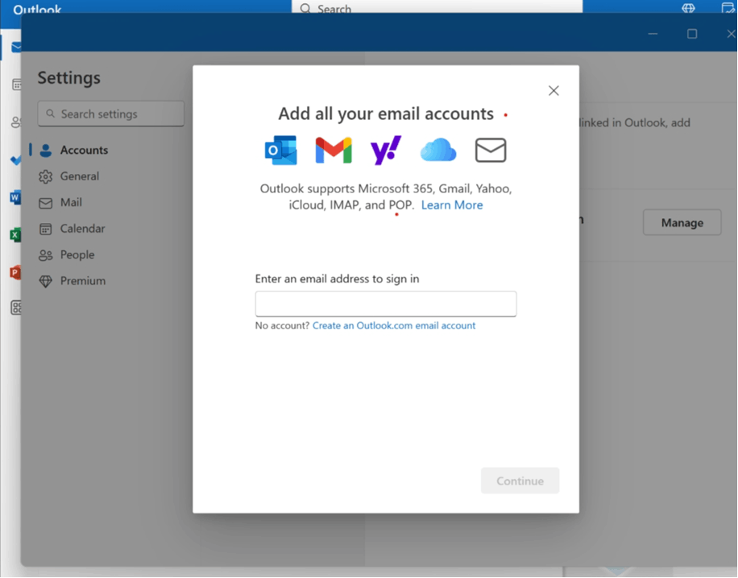The width and height of the screenshot is (738, 578).
Task: Click the General gear icon
Action: click(x=46, y=177)
